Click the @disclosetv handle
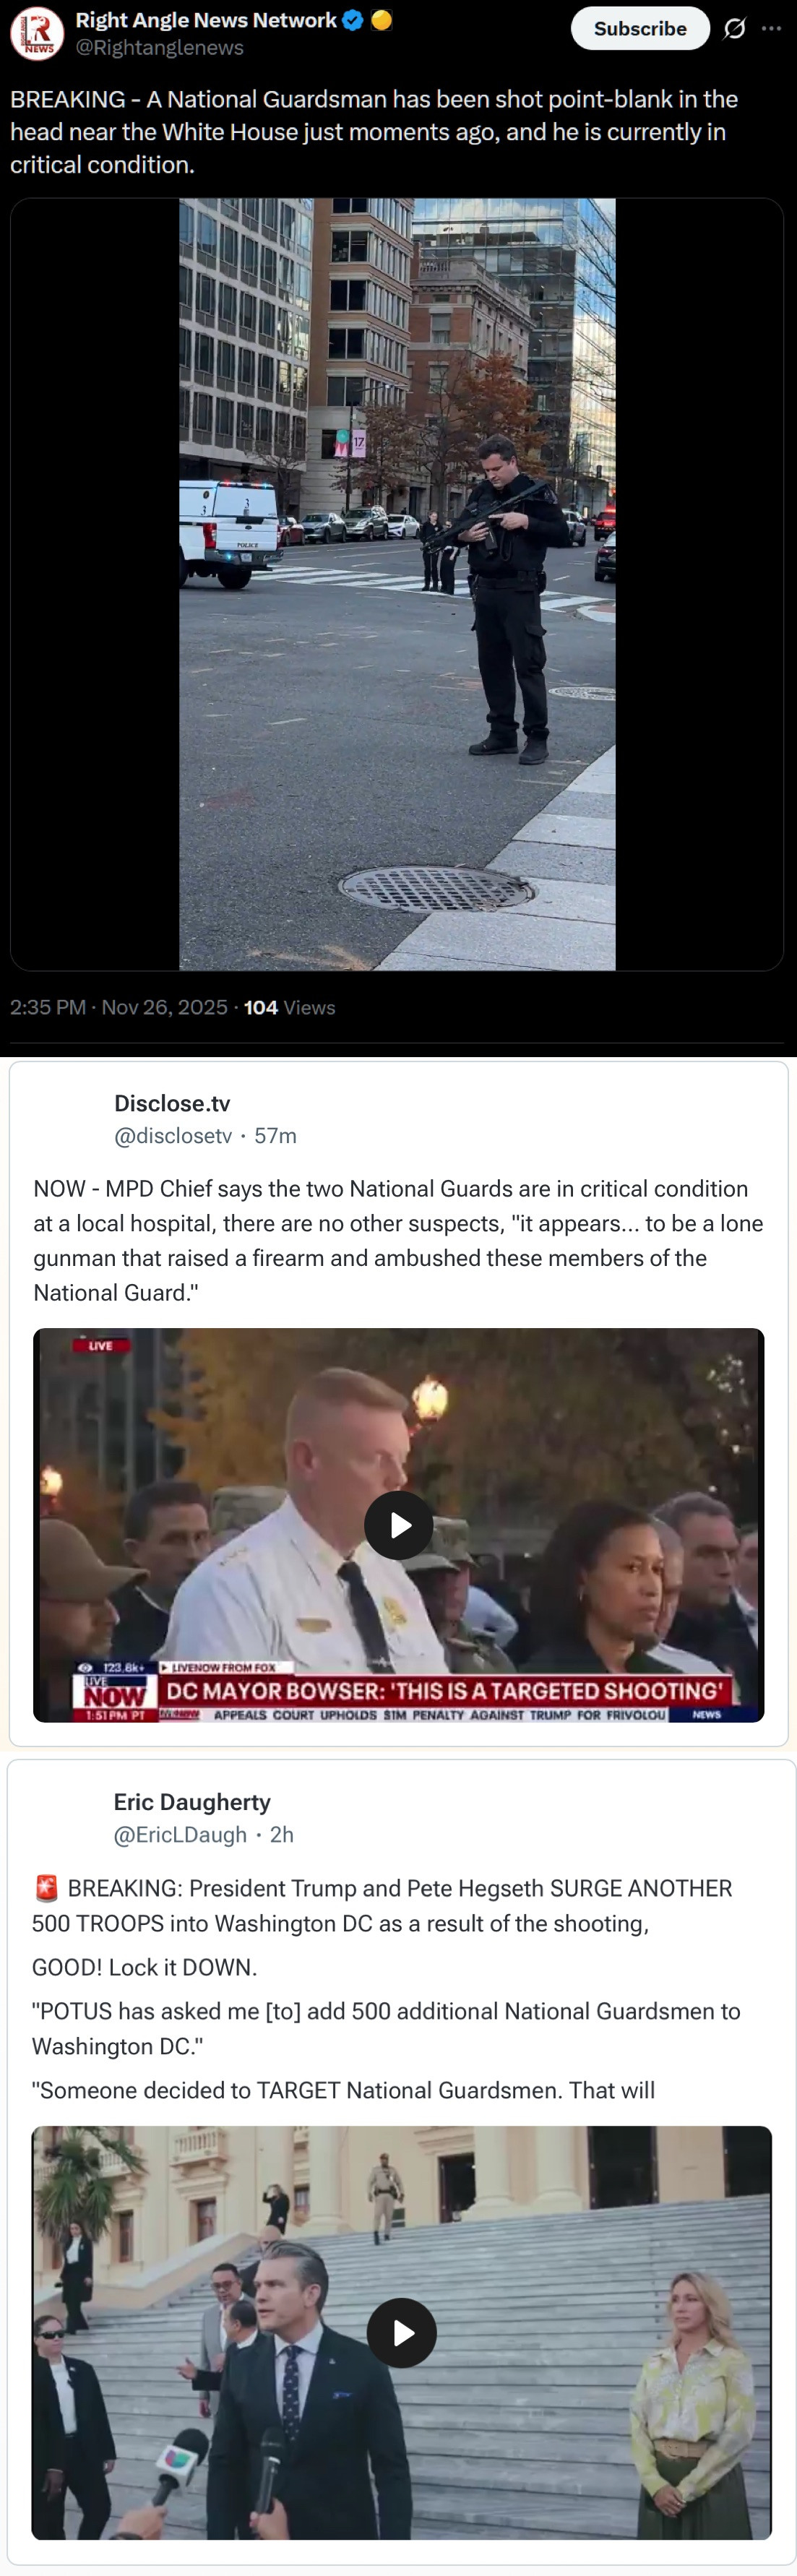 click(x=173, y=1135)
